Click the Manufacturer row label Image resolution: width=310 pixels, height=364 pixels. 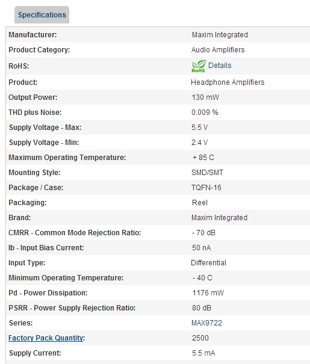(33, 35)
